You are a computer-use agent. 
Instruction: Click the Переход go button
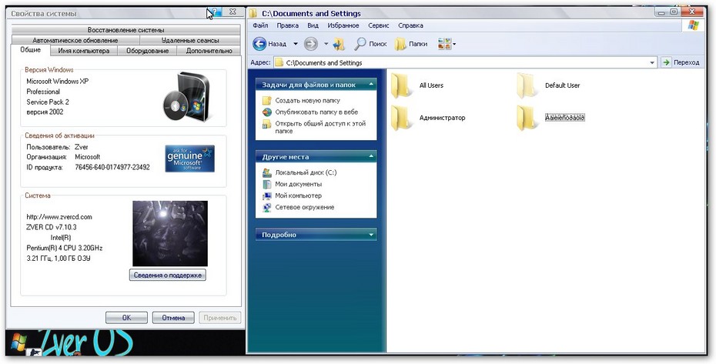(x=681, y=62)
